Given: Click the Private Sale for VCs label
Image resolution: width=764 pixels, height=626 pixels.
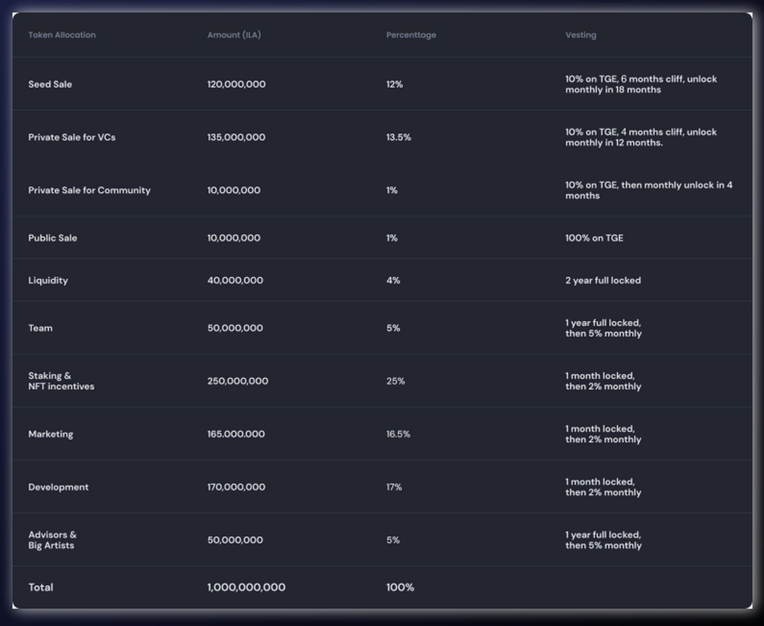Looking at the screenshot, I should tap(72, 137).
